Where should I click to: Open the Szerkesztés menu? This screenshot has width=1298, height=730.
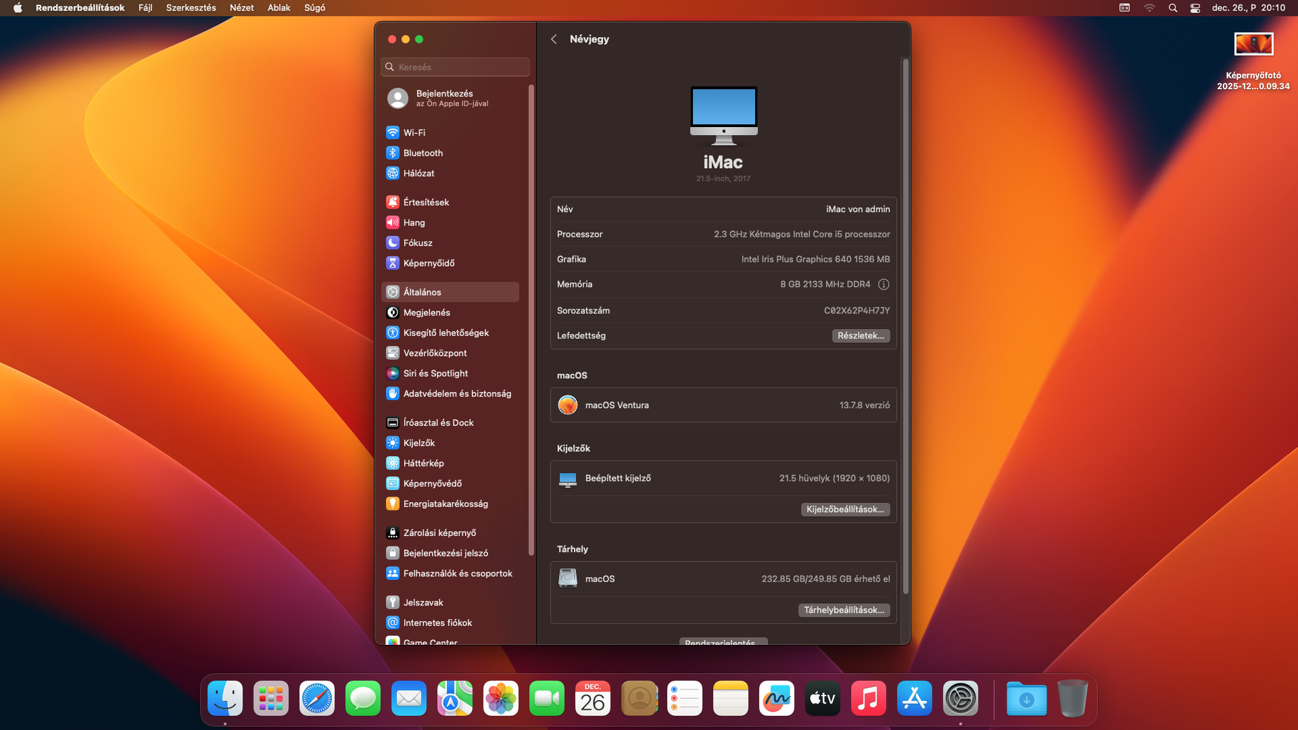coord(191,8)
